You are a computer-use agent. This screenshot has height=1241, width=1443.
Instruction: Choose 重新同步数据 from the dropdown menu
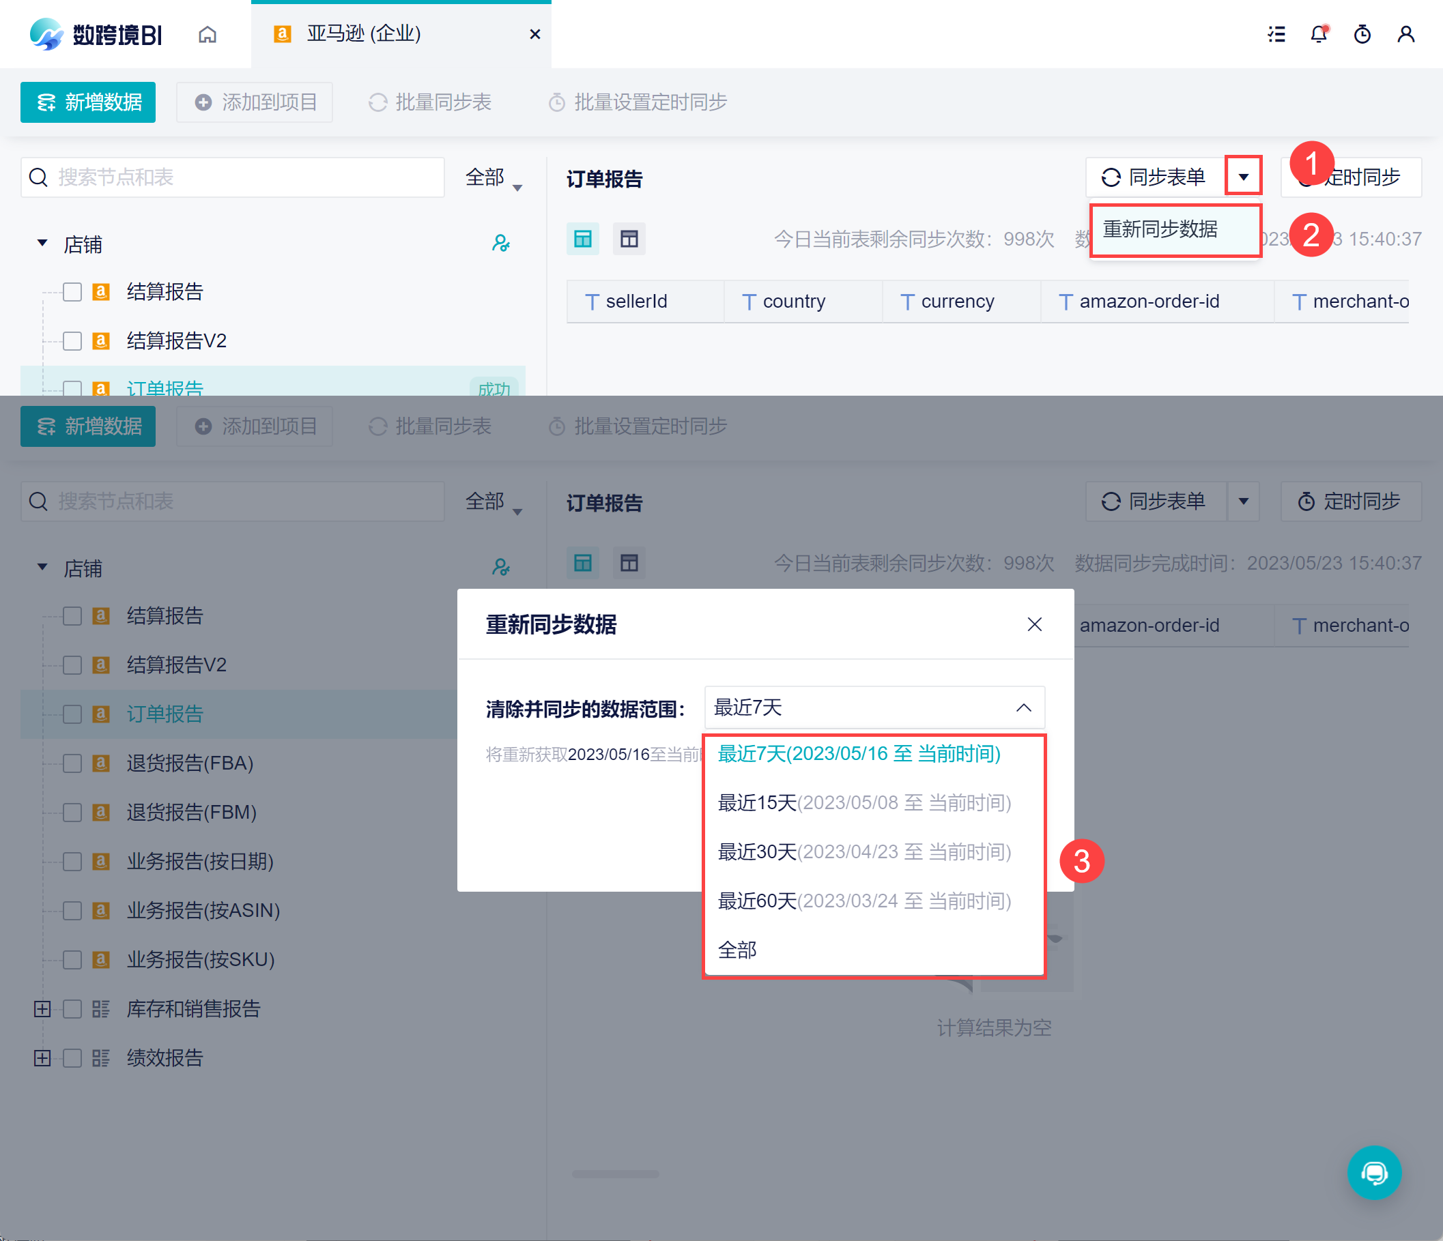1160,229
